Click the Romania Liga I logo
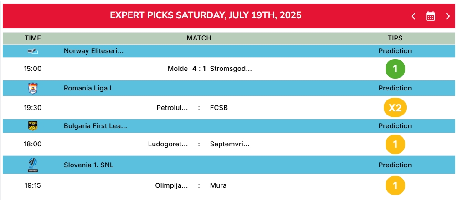Screen dimensions: 458x200 (33, 88)
